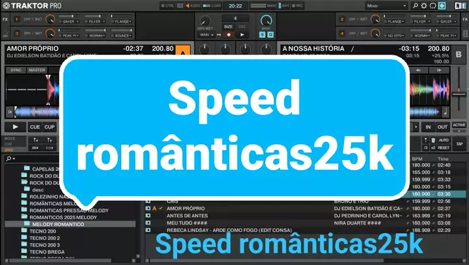The width and height of the screenshot is (469, 265).
Task: Adjust the FX 1 DRY/WET knob
Action: coord(17,21)
